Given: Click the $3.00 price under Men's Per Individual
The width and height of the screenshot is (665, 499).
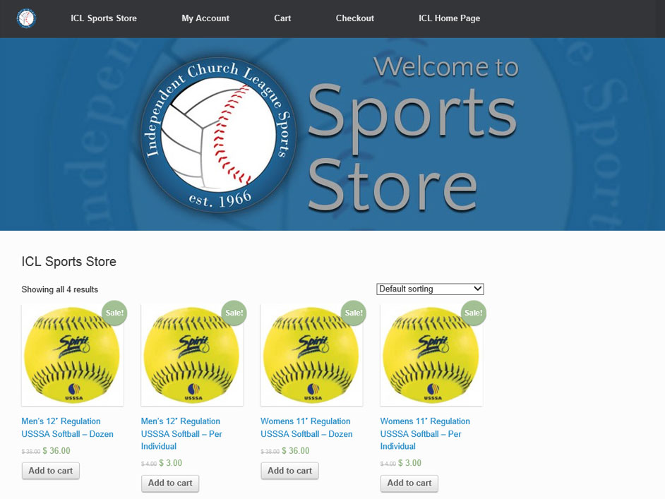Looking at the screenshot, I should (171, 463).
